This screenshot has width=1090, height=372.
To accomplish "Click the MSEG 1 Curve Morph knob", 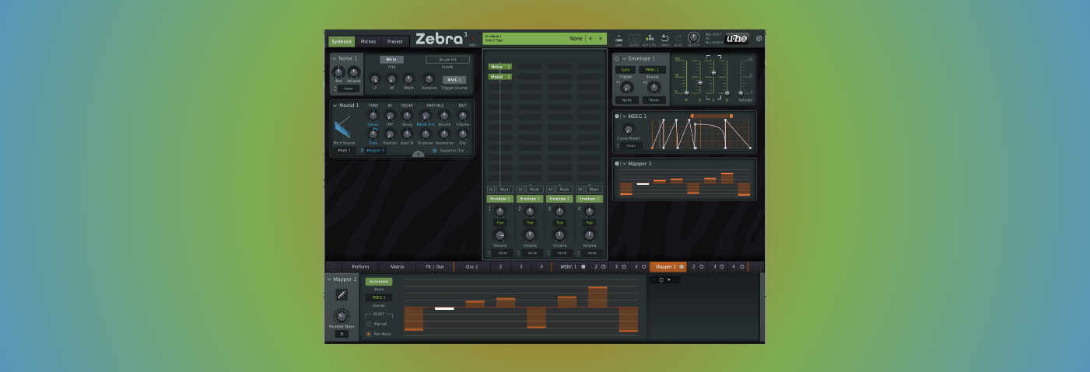I will 629,130.
